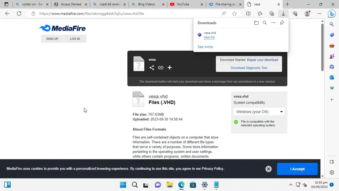
Task: Accept cookies with I Accept button
Action: [297, 169]
